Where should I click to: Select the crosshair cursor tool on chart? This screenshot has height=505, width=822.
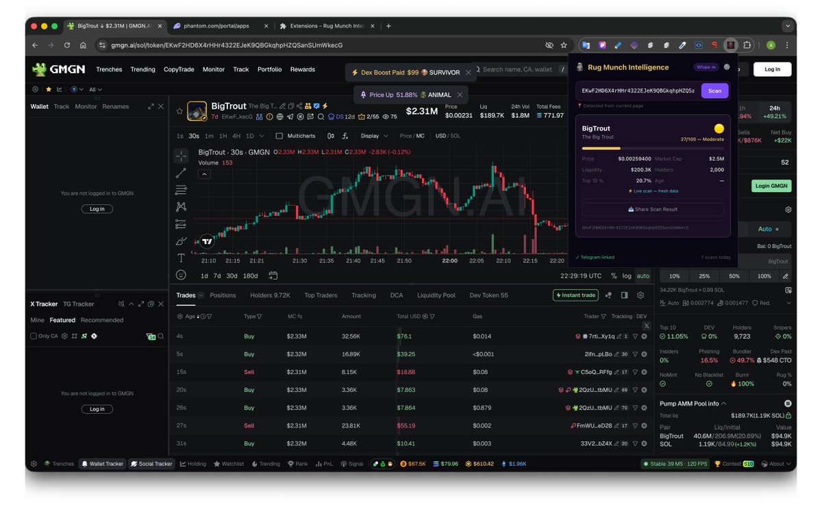point(181,156)
